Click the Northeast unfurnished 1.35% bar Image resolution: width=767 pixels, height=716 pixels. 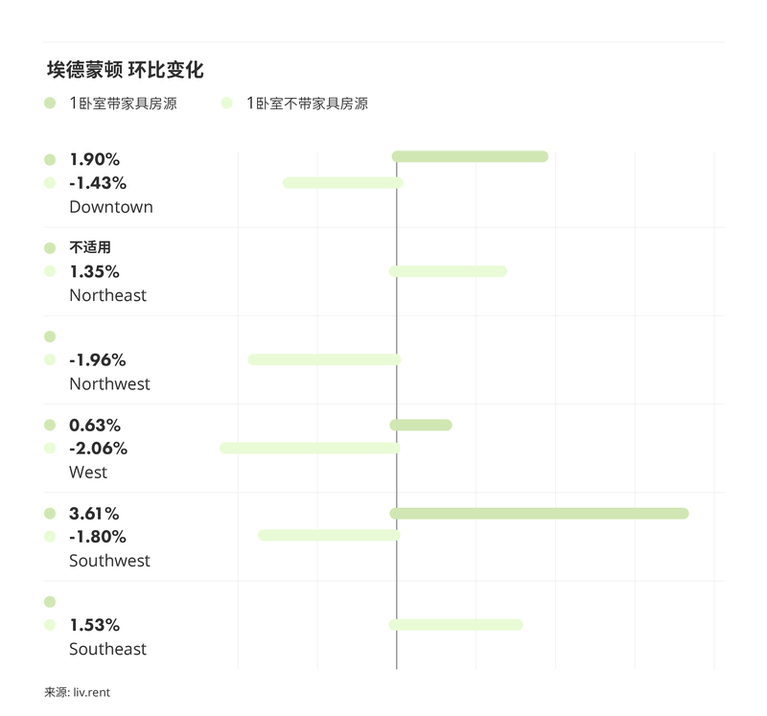click(448, 271)
